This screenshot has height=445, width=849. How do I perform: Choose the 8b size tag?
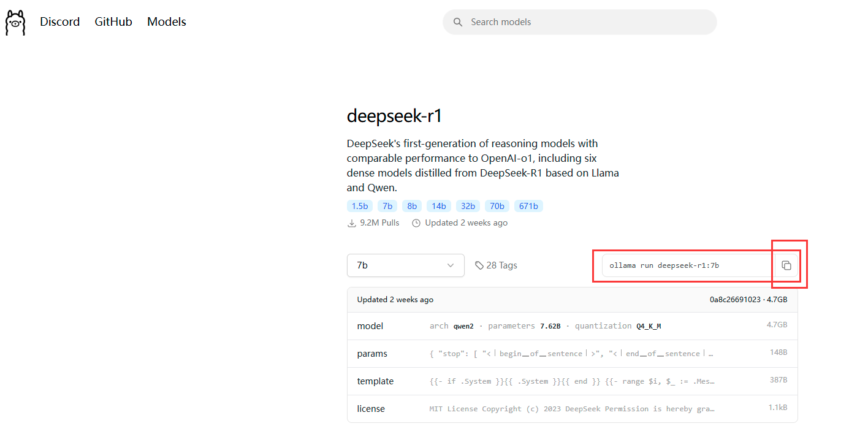[x=412, y=206]
